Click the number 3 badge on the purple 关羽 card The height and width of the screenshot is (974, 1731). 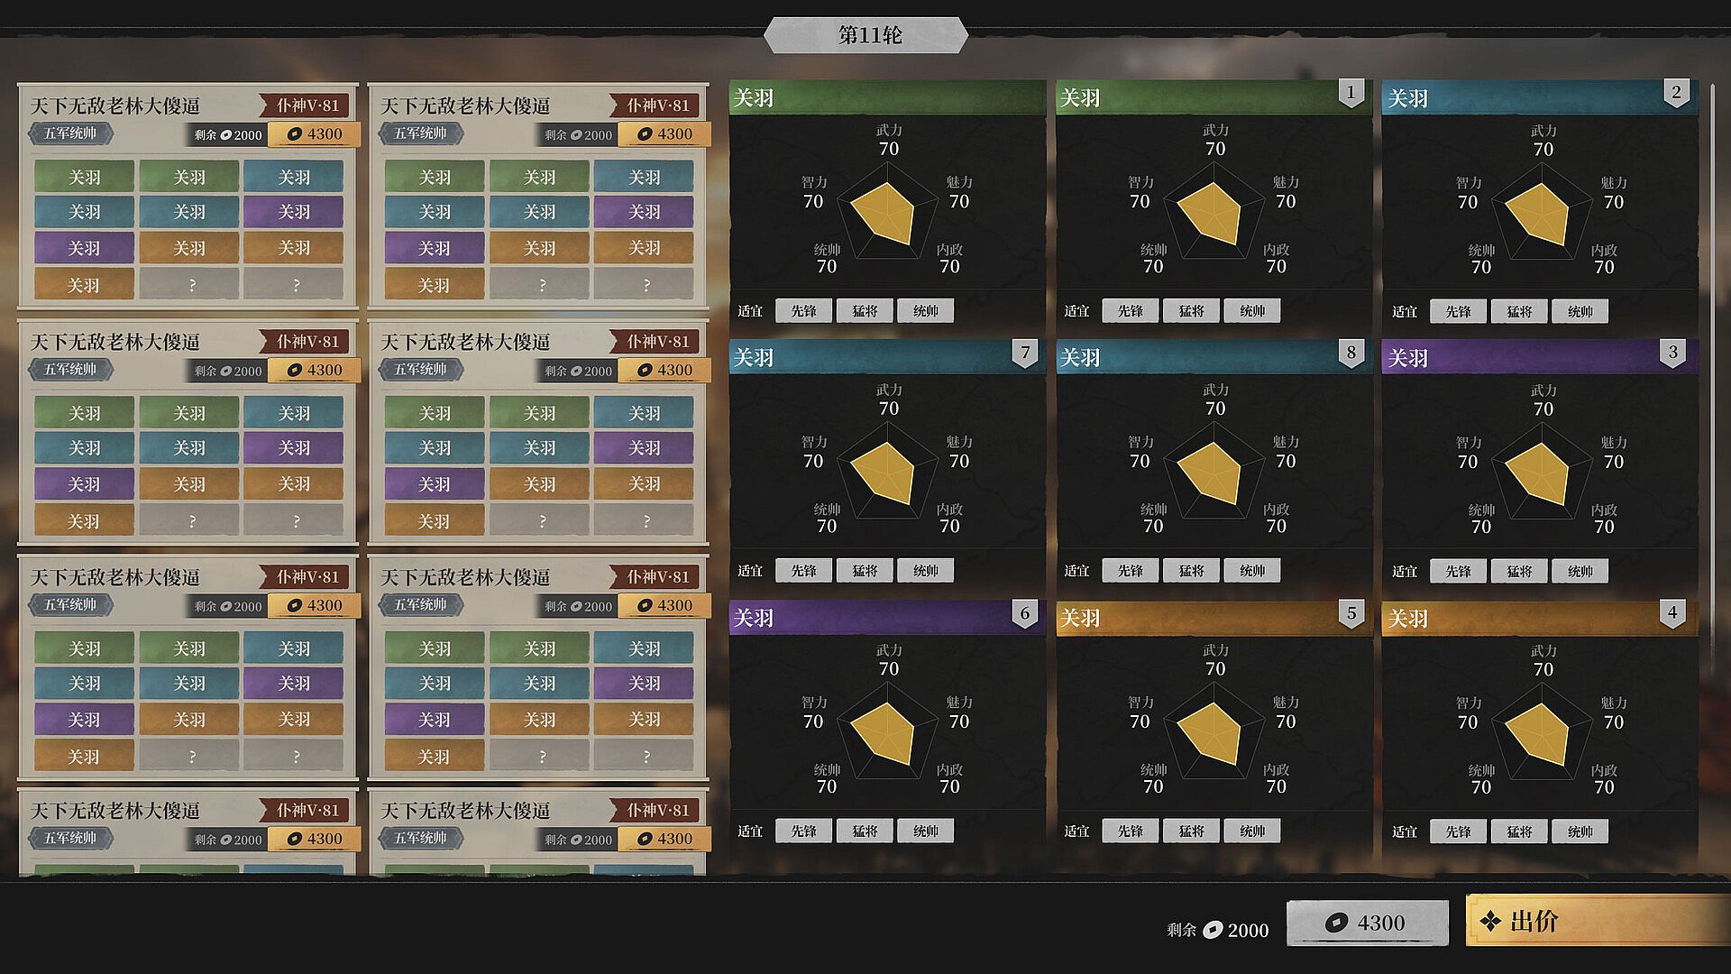(1673, 353)
